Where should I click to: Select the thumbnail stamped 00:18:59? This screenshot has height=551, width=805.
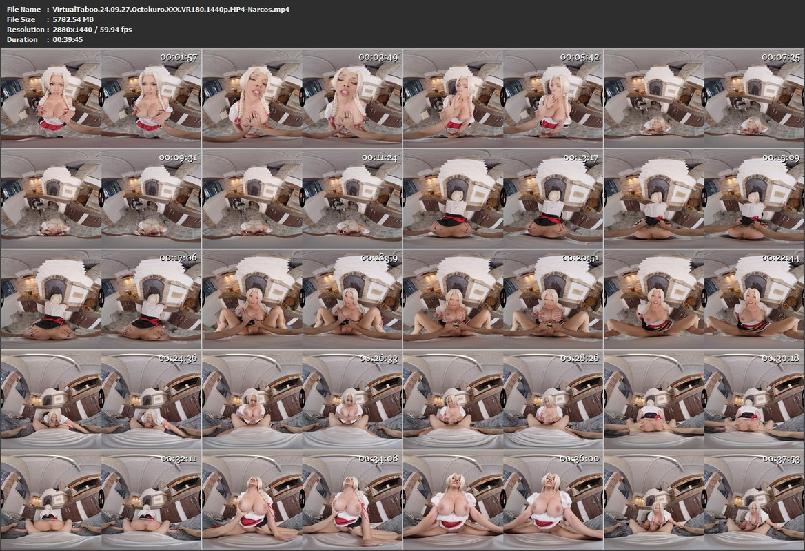click(302, 299)
